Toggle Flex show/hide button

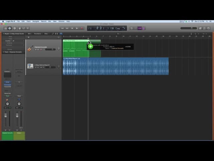click(57, 34)
